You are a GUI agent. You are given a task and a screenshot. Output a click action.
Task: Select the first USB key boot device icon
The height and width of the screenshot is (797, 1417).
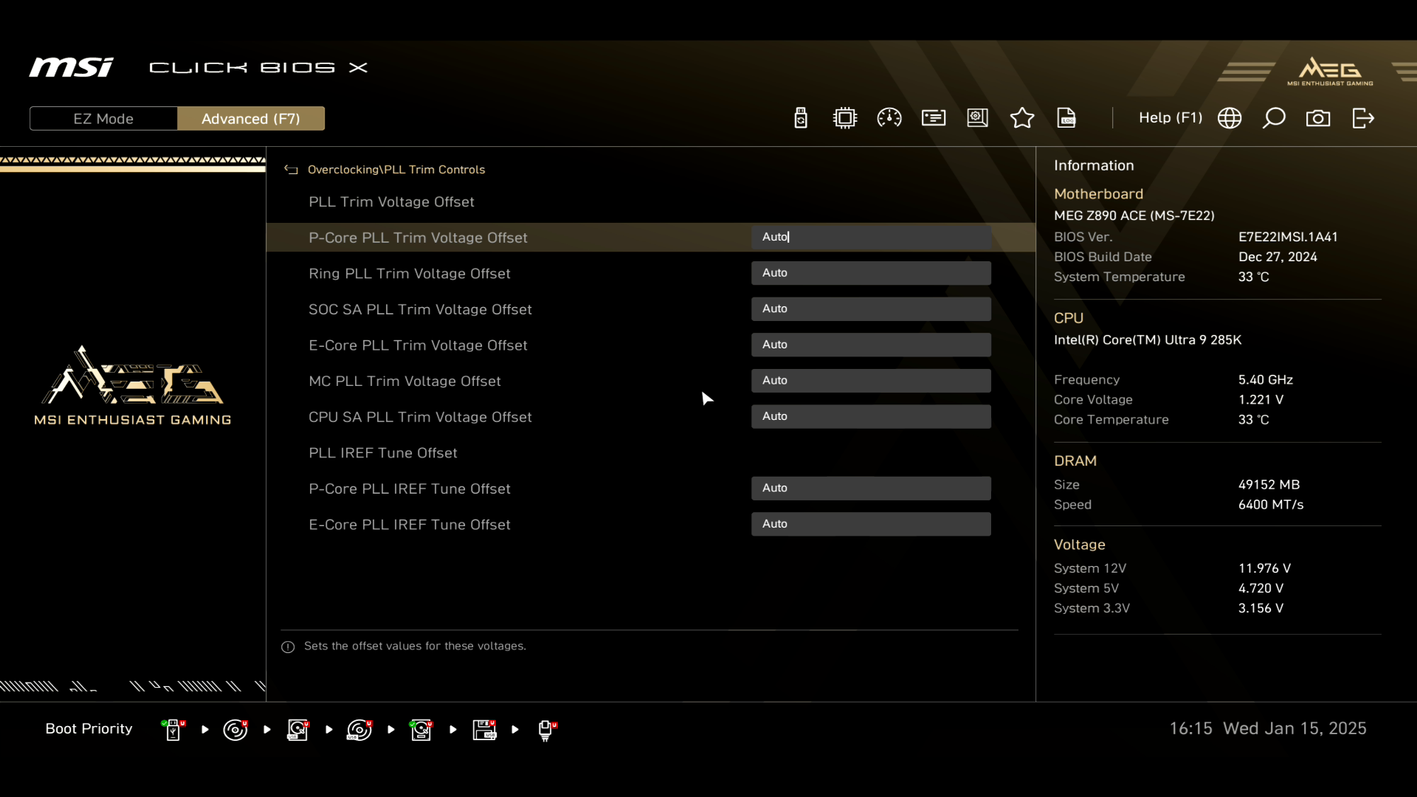173,730
